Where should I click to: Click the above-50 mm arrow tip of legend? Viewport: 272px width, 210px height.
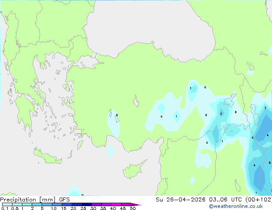click(x=136, y=204)
